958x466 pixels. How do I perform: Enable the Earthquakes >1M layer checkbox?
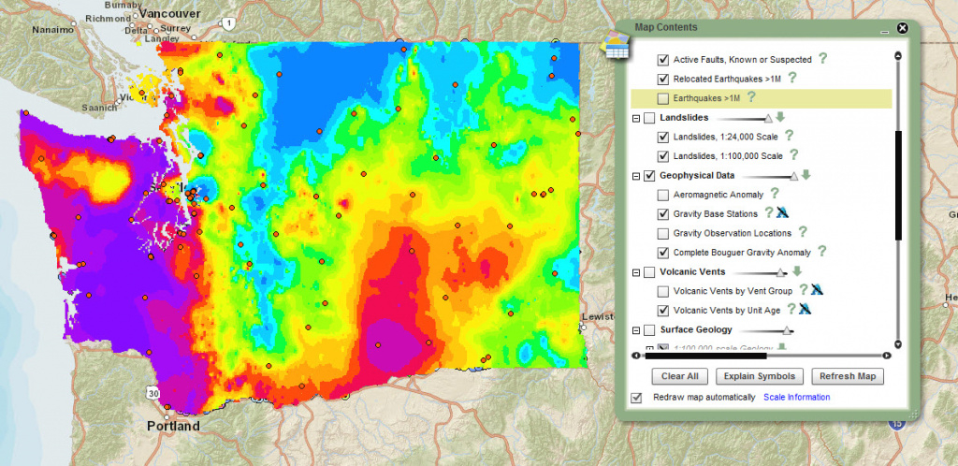pos(663,98)
